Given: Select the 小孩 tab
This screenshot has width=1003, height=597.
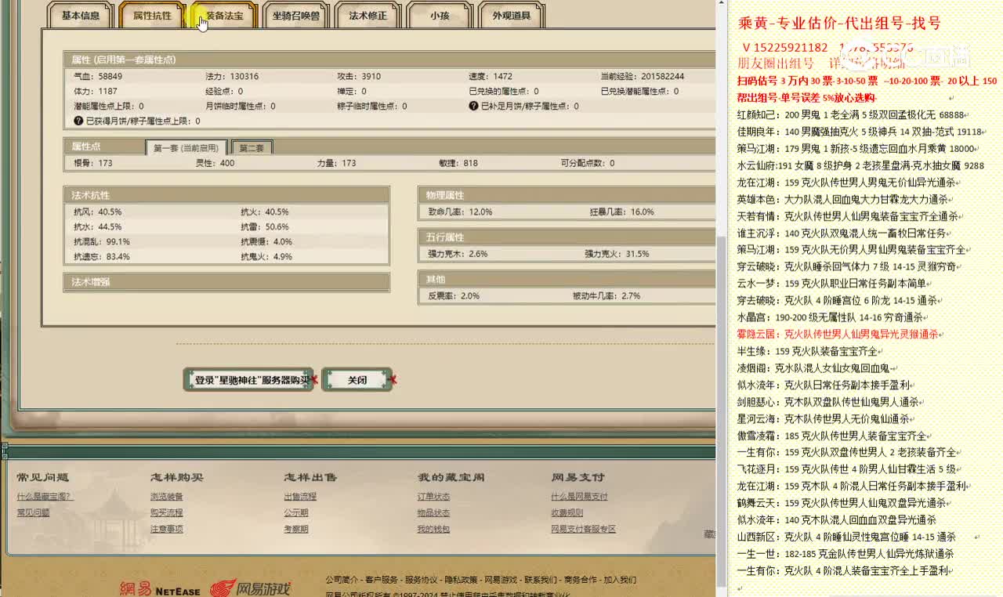Looking at the screenshot, I should pos(440,16).
